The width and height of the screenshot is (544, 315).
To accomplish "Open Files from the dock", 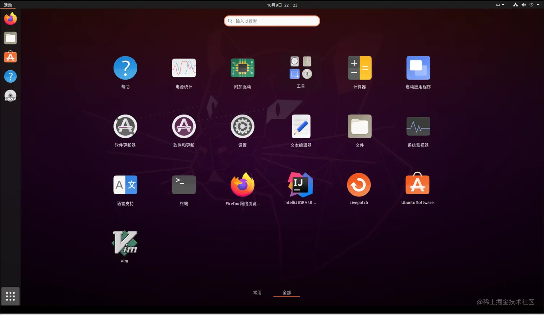I will 10,38.
